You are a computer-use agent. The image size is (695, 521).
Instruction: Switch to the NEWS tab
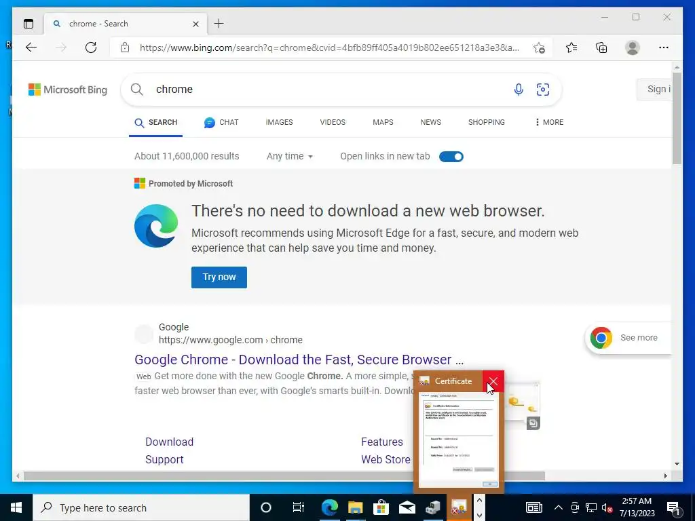click(431, 122)
